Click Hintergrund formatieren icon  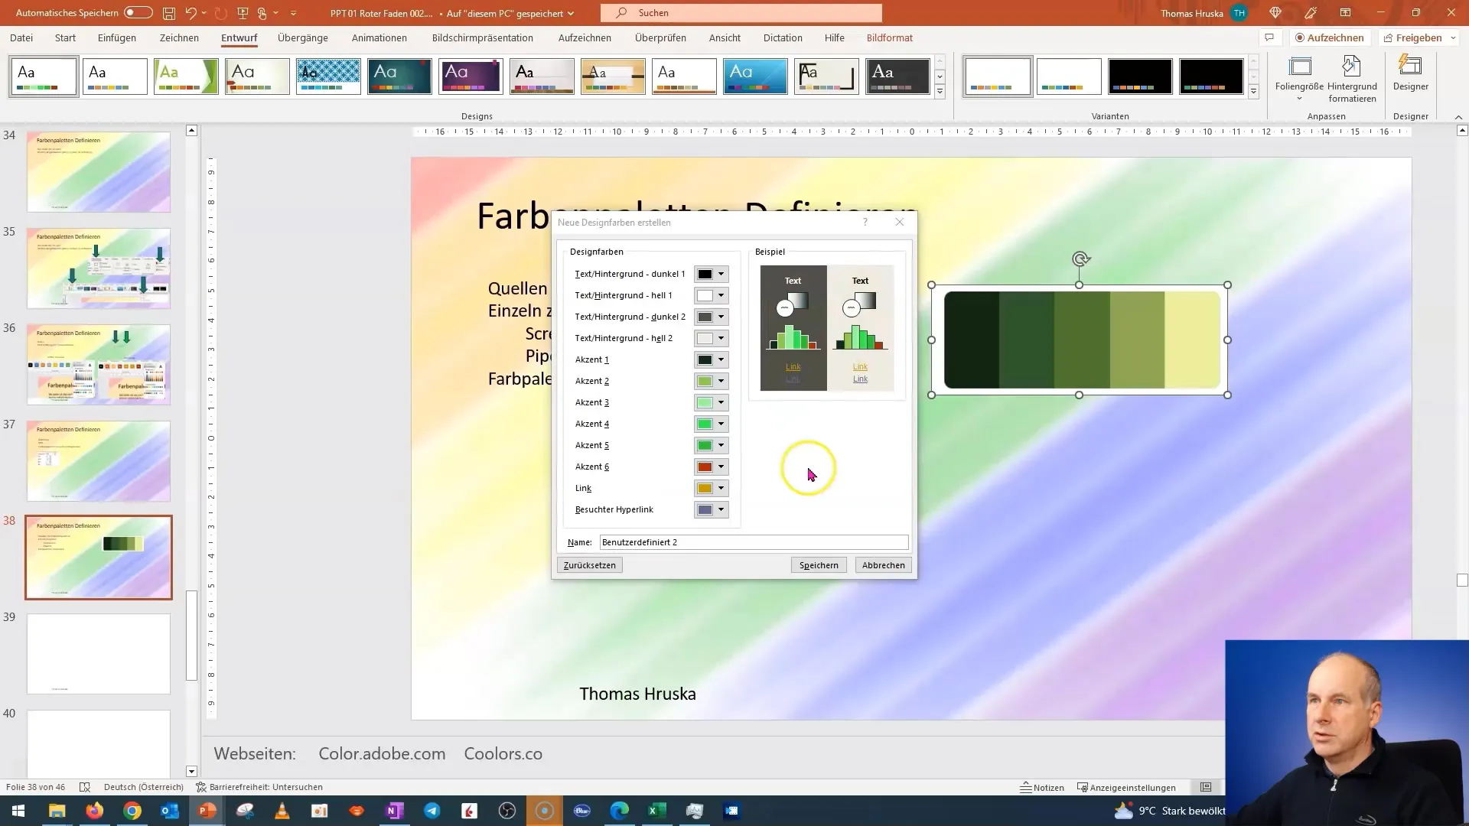[1352, 80]
